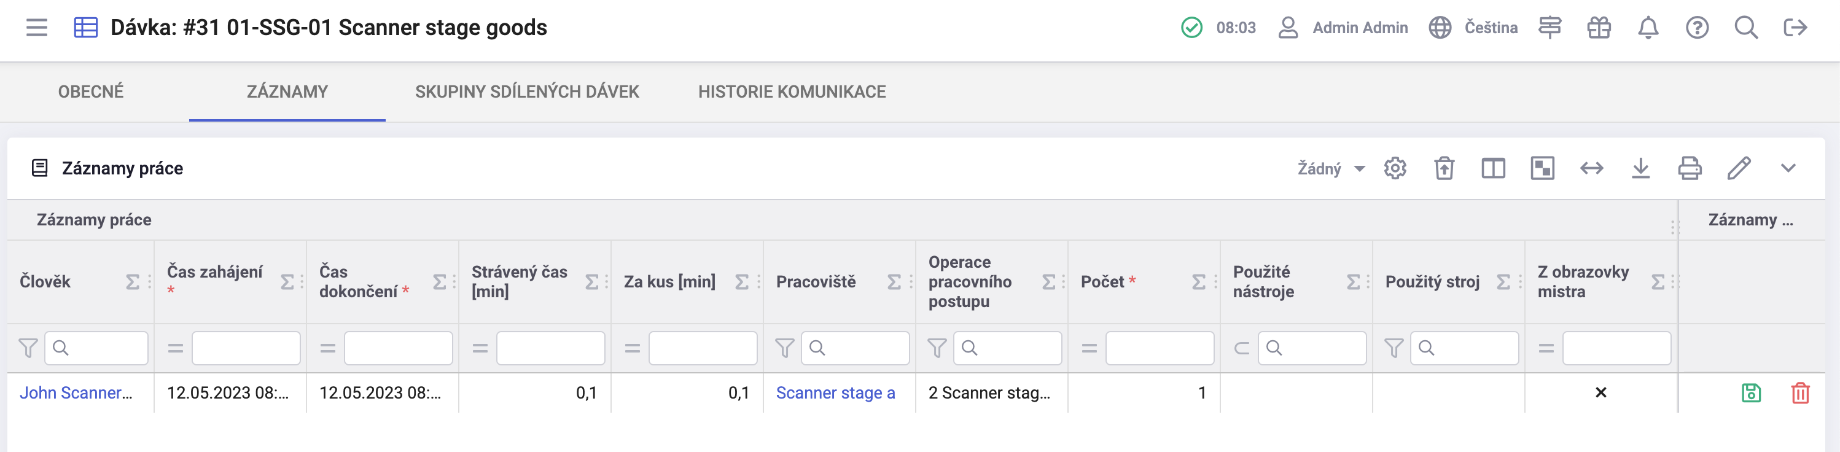The height and width of the screenshot is (452, 1840).
Task: Click Člověk filter search field
Action: (96, 348)
